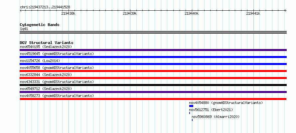The width and height of the screenshot is (296, 133).
Task: Open the nsv4519645 (gnomADStructuralVariants) label
Action: [57, 54]
